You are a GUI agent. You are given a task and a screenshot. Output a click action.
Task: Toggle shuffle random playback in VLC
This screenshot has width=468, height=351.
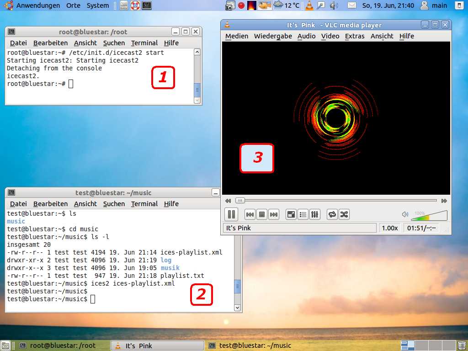(344, 214)
